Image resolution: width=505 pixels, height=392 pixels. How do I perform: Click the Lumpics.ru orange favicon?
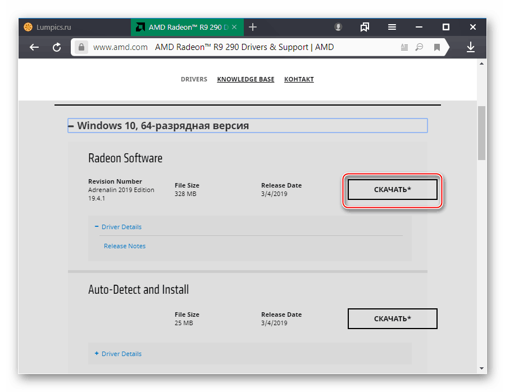[x=28, y=27]
